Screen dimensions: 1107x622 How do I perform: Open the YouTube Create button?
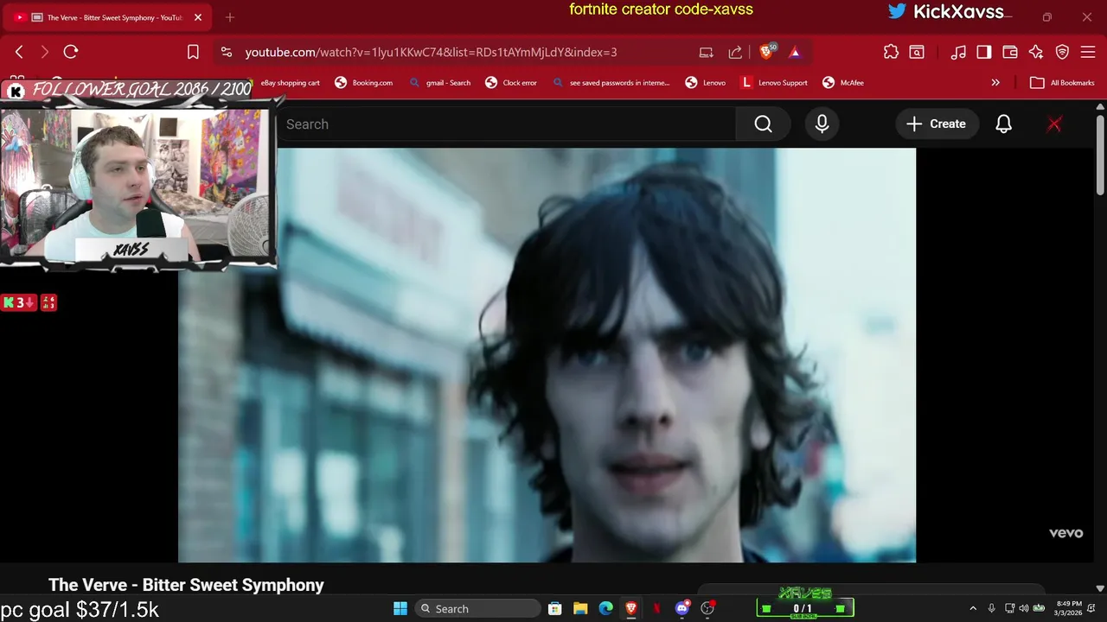[937, 124]
